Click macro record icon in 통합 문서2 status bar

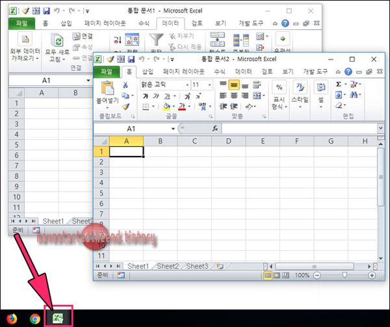[x=121, y=275]
